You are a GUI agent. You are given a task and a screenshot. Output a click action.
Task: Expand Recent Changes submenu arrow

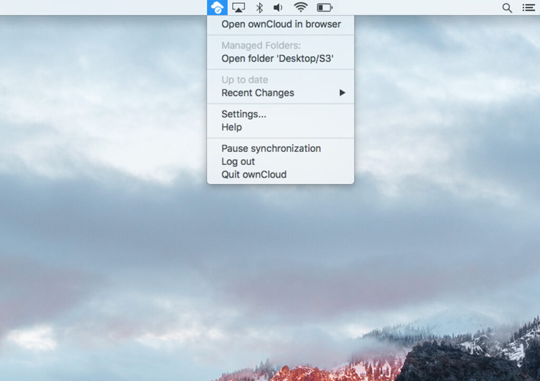pos(342,93)
